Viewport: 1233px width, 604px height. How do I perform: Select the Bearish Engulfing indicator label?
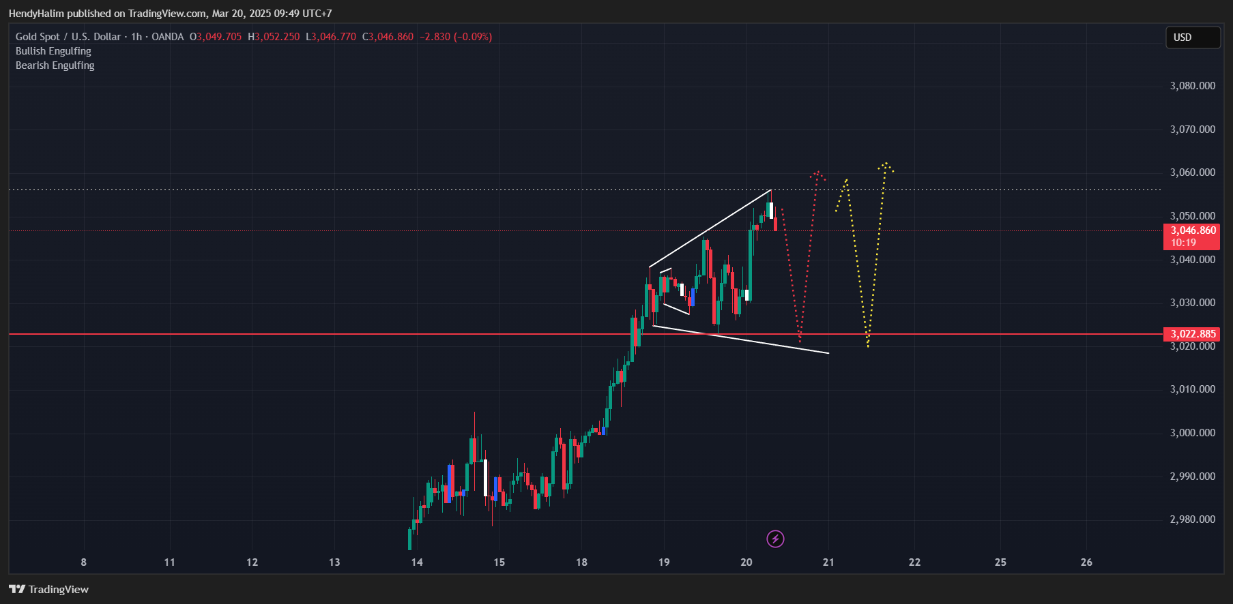(x=55, y=65)
